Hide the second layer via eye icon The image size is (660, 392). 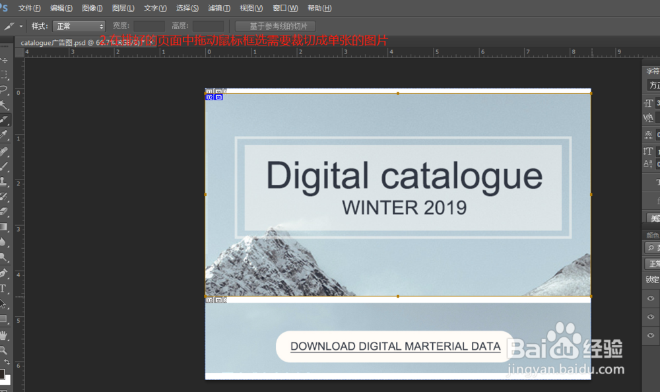pyautogui.click(x=651, y=317)
